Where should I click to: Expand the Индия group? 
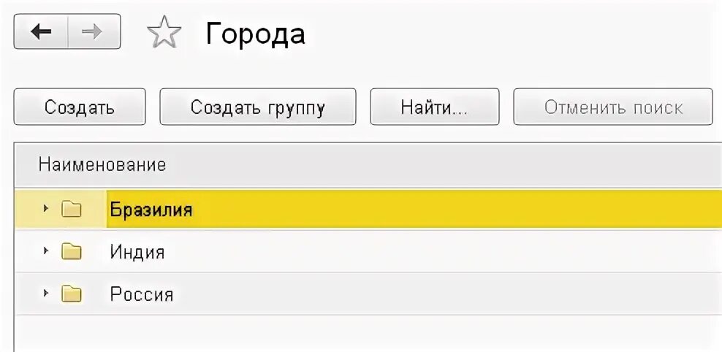[45, 252]
